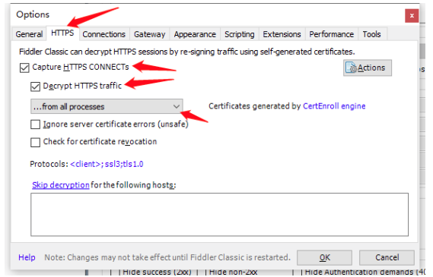Enable Ignore server certificate errors
This screenshot has width=433, height=277.
35,124
